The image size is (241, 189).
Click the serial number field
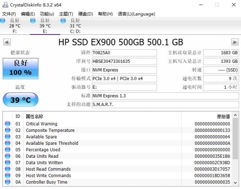click(124, 61)
